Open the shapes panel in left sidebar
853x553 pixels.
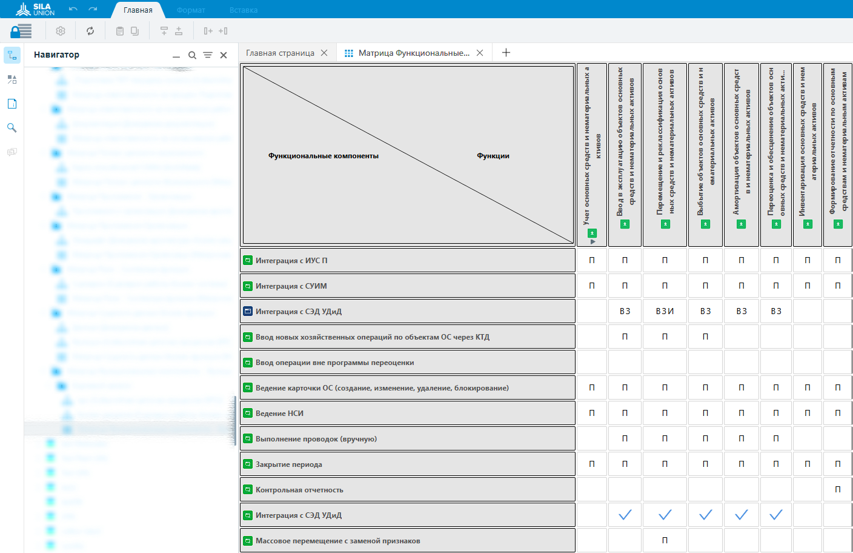[x=12, y=79]
